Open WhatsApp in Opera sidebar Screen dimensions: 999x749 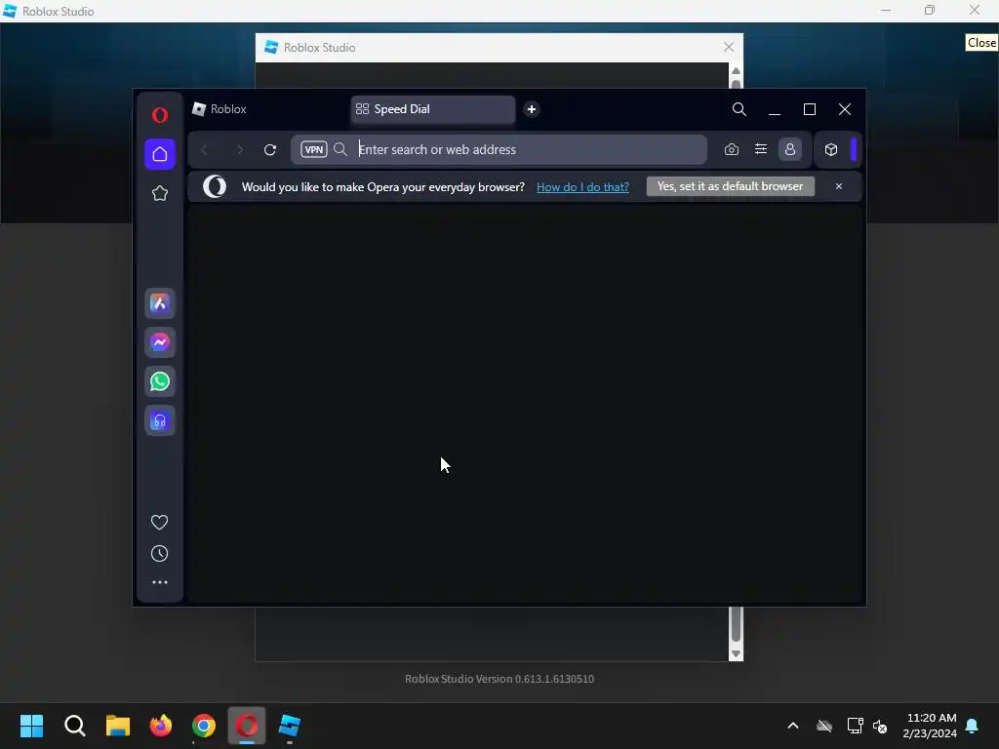click(160, 381)
